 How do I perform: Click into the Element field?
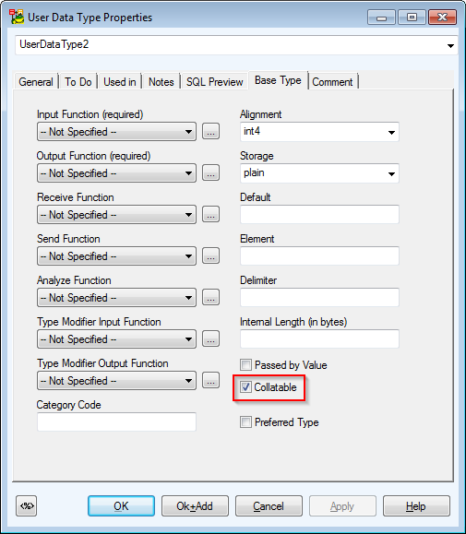click(x=319, y=256)
